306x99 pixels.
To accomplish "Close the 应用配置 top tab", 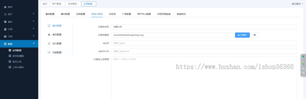I will point(94,4).
